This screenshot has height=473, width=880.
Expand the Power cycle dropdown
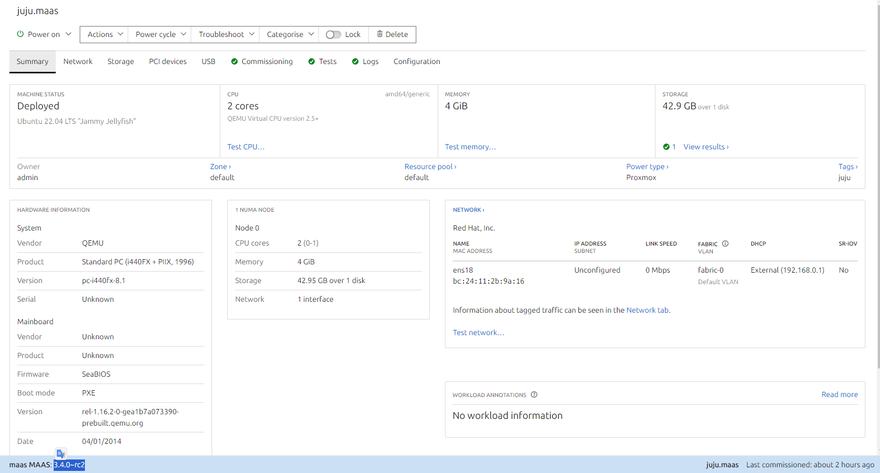160,34
